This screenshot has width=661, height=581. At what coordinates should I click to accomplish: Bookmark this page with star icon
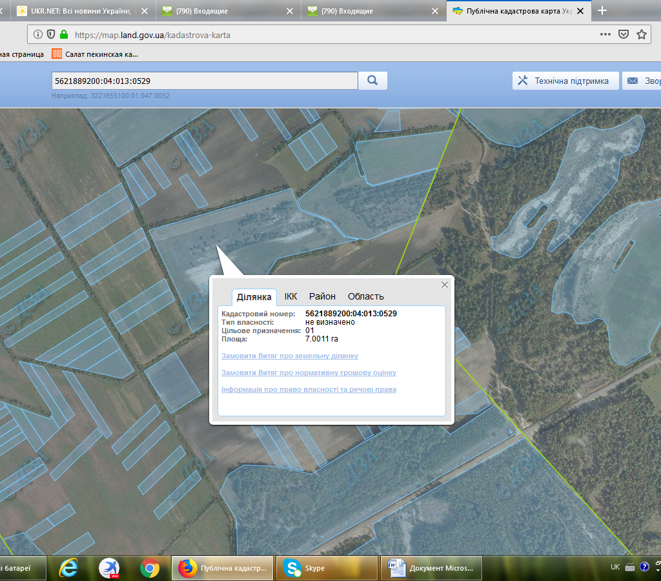[641, 35]
